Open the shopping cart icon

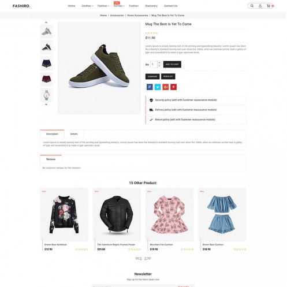point(269,6)
